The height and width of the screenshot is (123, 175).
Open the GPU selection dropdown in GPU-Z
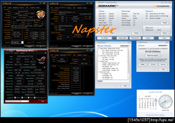tap(17, 101)
